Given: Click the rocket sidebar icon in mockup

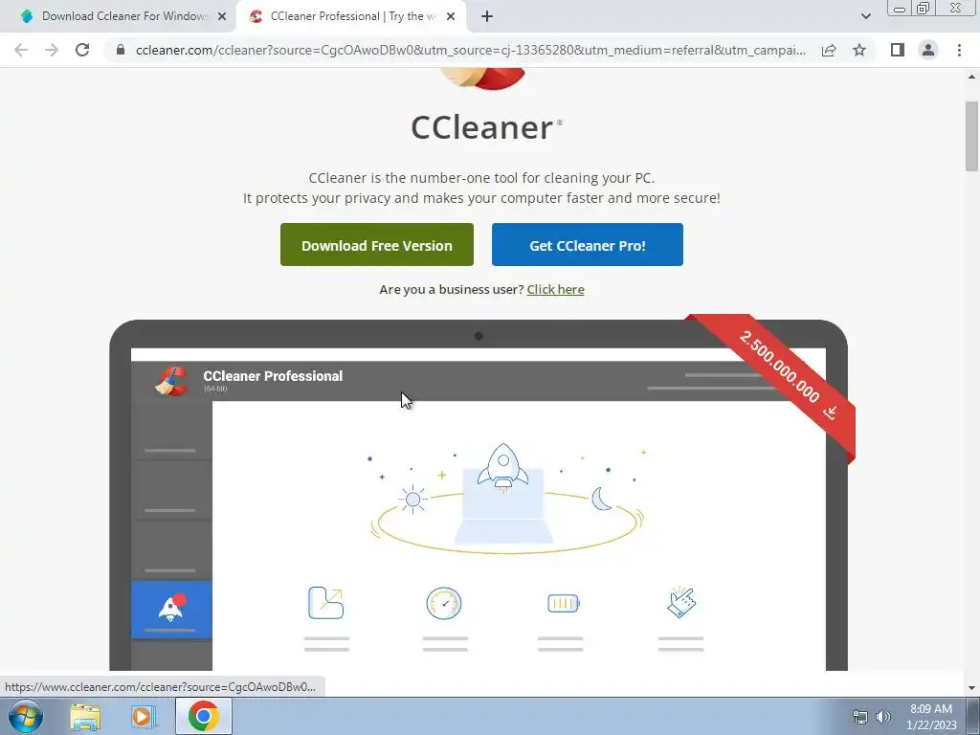Looking at the screenshot, I should 172,608.
